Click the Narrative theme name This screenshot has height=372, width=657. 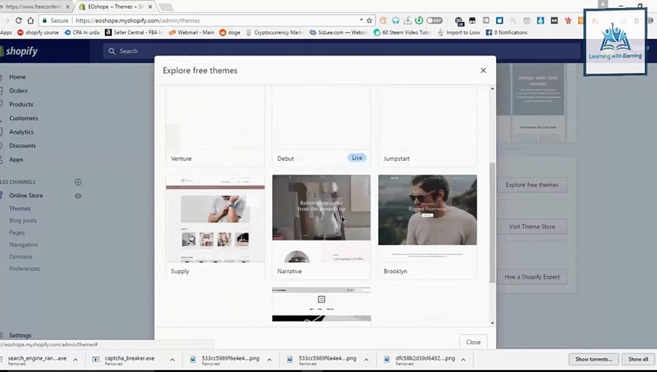(x=289, y=271)
